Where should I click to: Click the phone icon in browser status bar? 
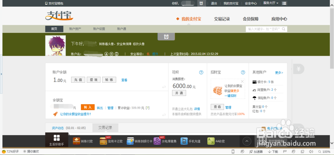tap(233, 152)
